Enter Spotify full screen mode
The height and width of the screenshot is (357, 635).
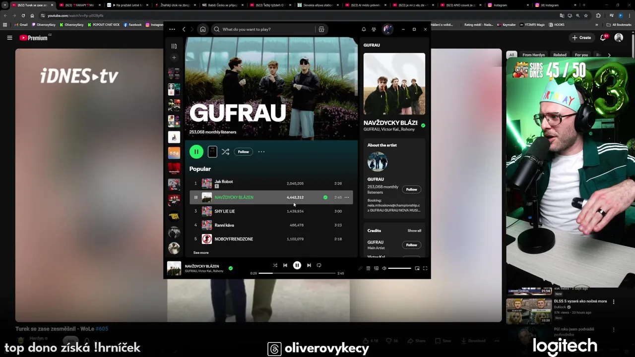click(x=425, y=268)
